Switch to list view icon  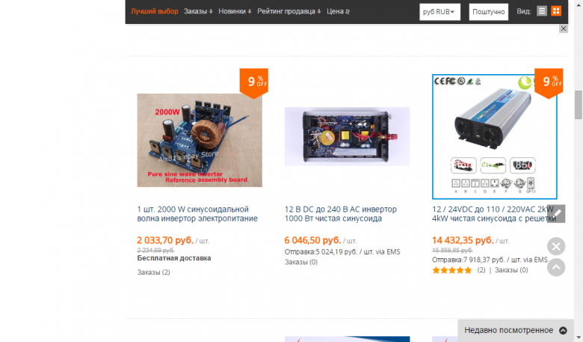(x=542, y=11)
